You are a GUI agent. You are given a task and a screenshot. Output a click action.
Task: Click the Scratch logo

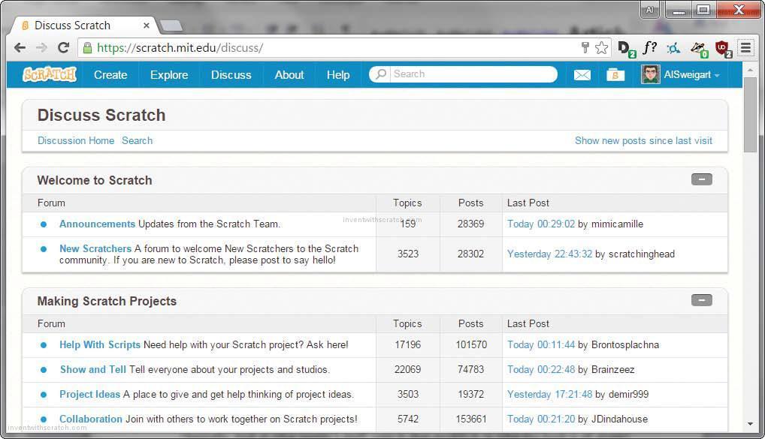coord(50,74)
